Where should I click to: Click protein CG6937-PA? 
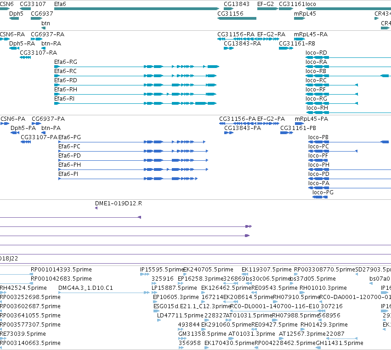[48, 119]
